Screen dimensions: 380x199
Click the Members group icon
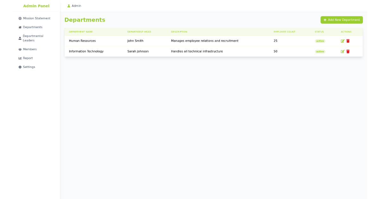click(x=20, y=49)
